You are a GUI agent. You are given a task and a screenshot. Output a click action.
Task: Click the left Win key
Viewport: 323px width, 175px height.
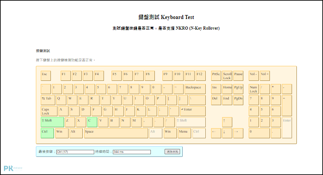point(62,133)
